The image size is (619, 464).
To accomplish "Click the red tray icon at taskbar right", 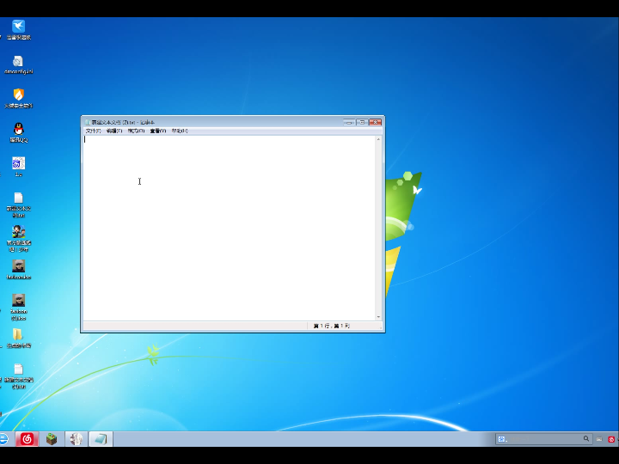I will point(611,439).
